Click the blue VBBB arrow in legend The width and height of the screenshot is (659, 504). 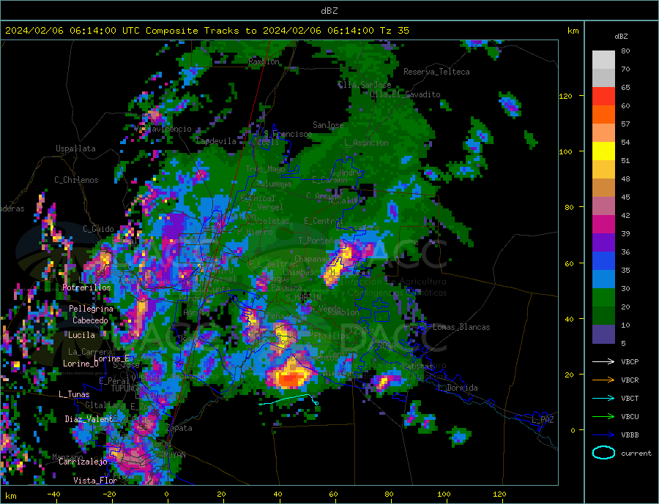[x=603, y=435]
